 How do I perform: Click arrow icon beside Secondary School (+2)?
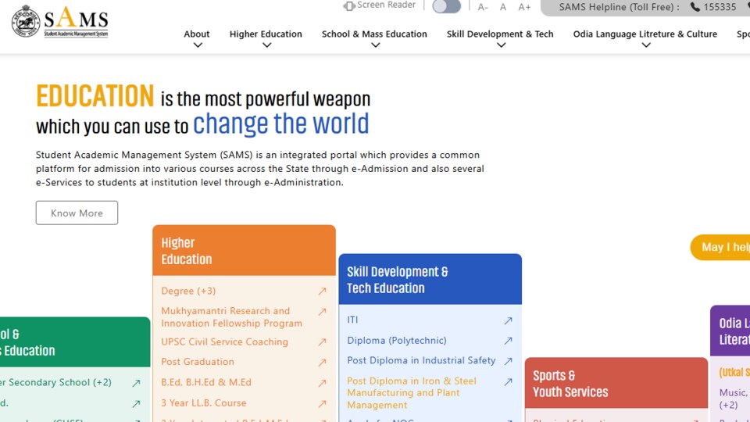(x=136, y=383)
